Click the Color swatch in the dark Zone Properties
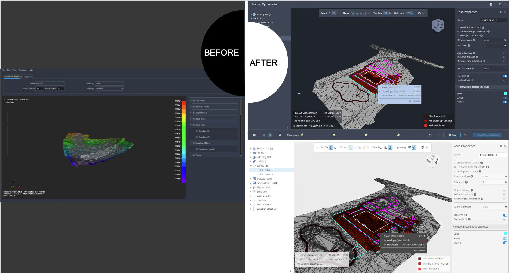This screenshot has height=273, width=509. tap(505, 94)
